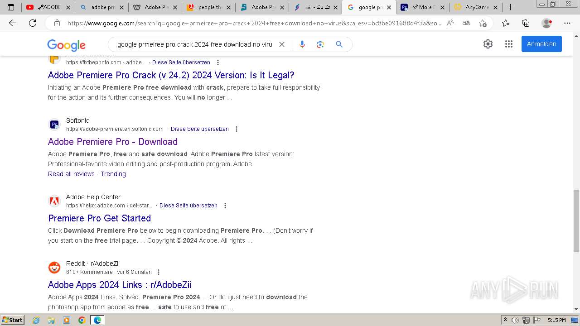Open 'Premiere Pro Get Started' result
This screenshot has width=580, height=326.
pyautogui.click(x=99, y=218)
